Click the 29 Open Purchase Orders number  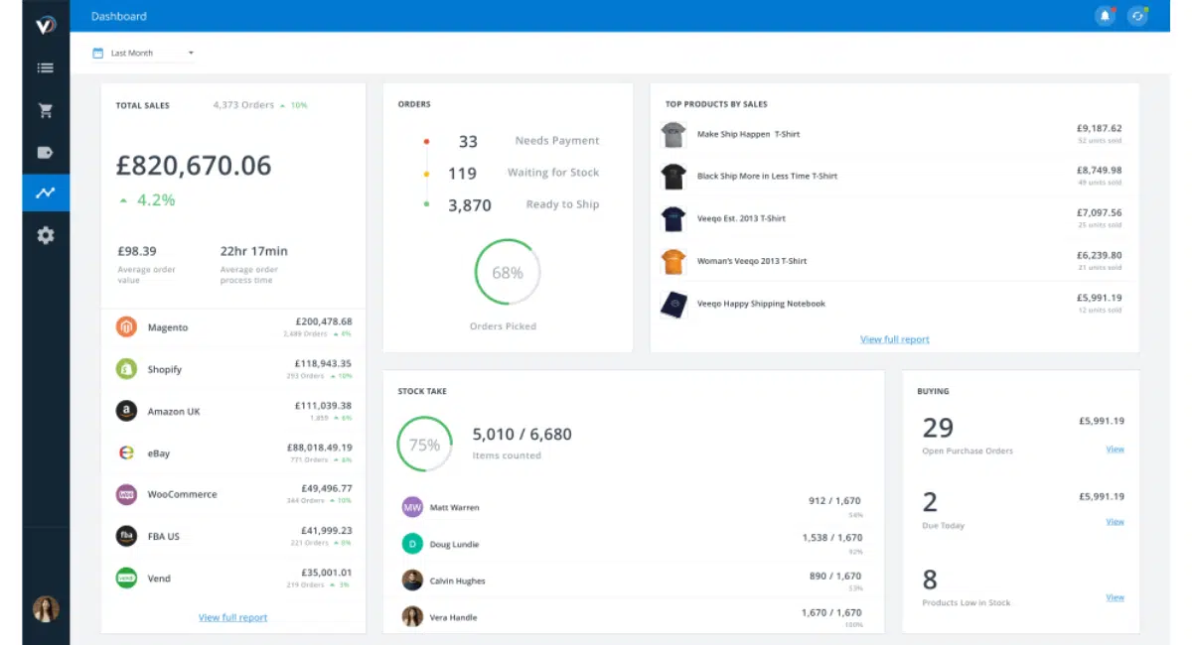pos(938,428)
